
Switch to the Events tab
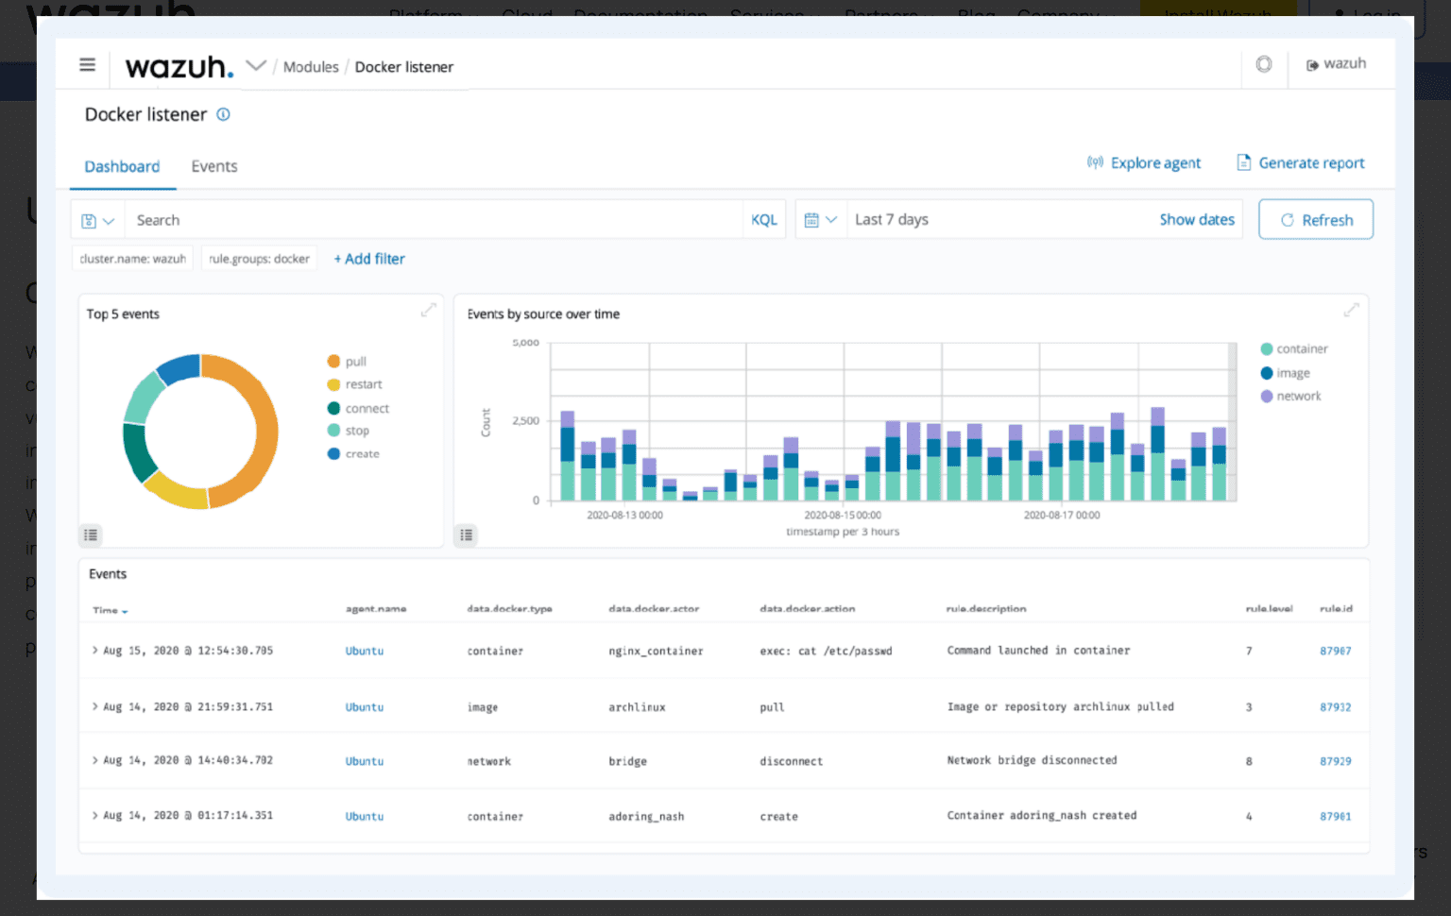213,166
